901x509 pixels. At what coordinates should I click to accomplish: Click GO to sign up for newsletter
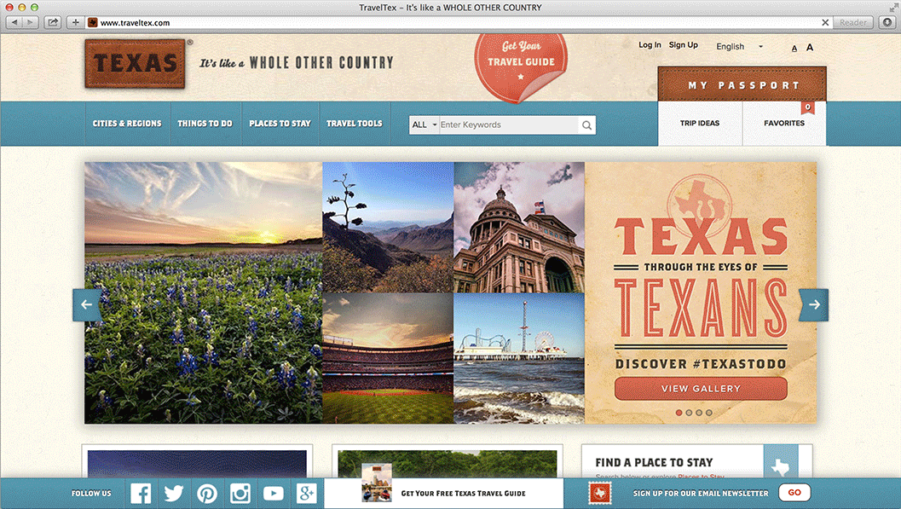coord(794,492)
